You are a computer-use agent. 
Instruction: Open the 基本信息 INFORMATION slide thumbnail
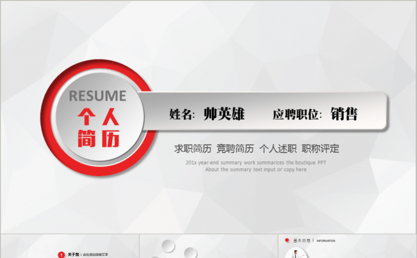pos(347,246)
